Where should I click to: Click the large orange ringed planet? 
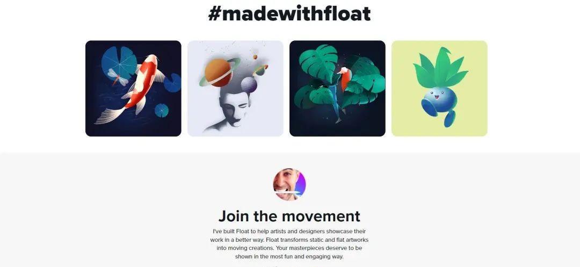click(219, 72)
